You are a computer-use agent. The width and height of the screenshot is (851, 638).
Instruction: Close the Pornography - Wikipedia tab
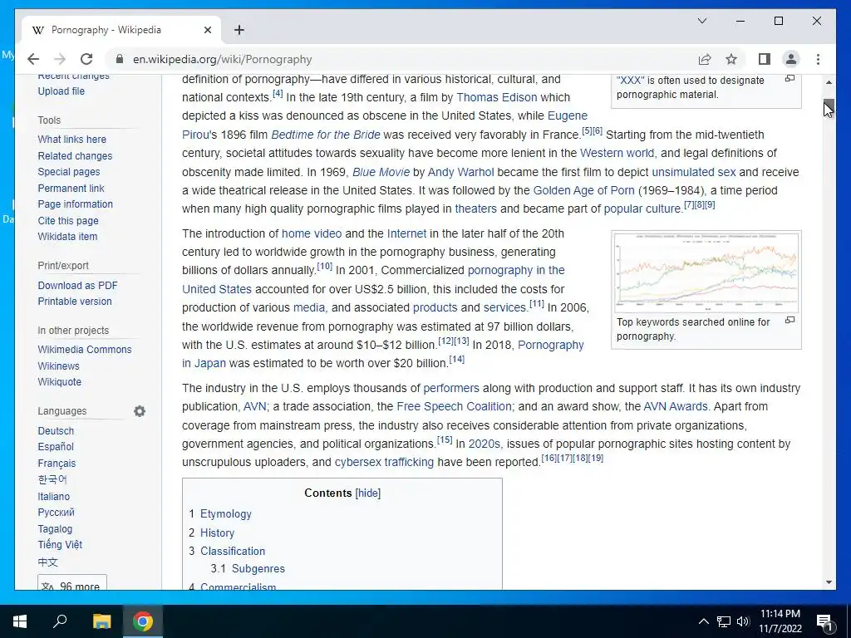(207, 30)
